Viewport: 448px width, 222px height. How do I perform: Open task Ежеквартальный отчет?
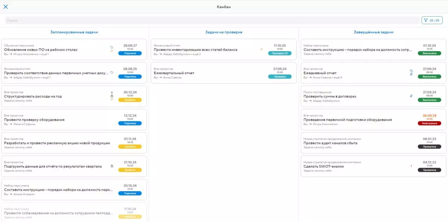tap(174, 73)
